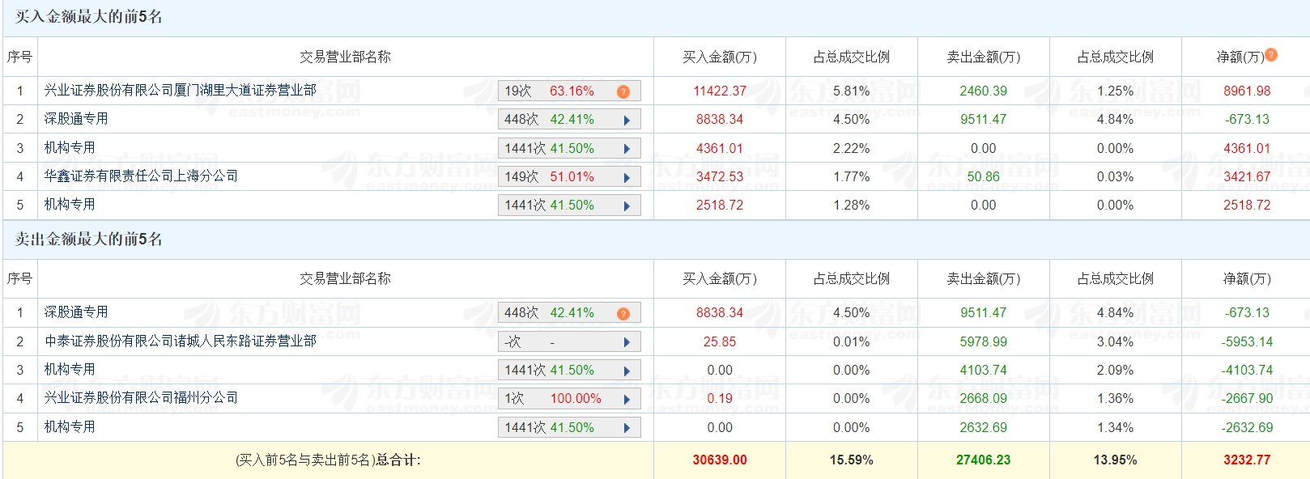Click 买入金额(万) header in the buy table

point(719,57)
